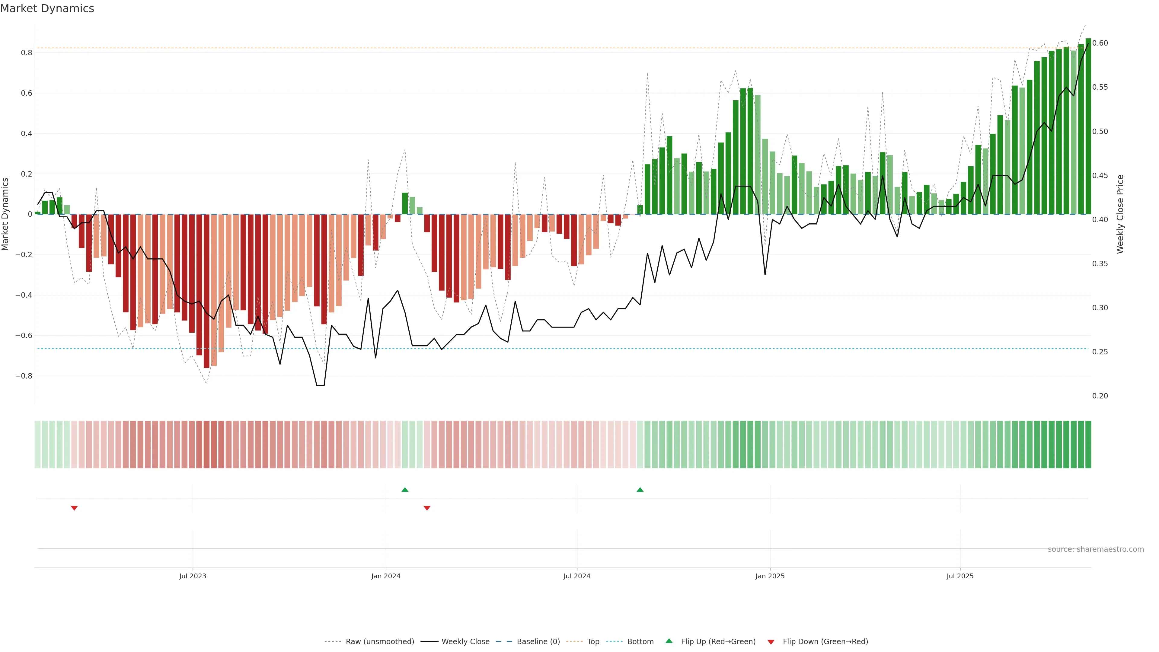Click the Jul 2023 x-axis label
Image resolution: width=1159 pixels, height=652 pixels.
click(193, 576)
